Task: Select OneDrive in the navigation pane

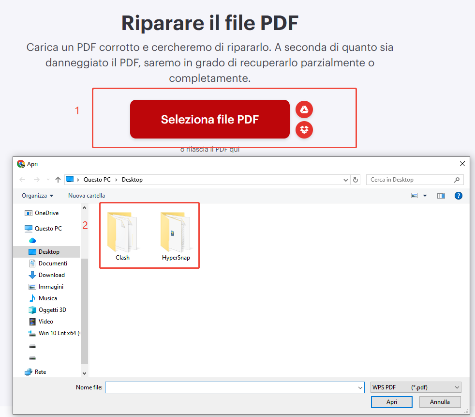Action: click(x=42, y=213)
